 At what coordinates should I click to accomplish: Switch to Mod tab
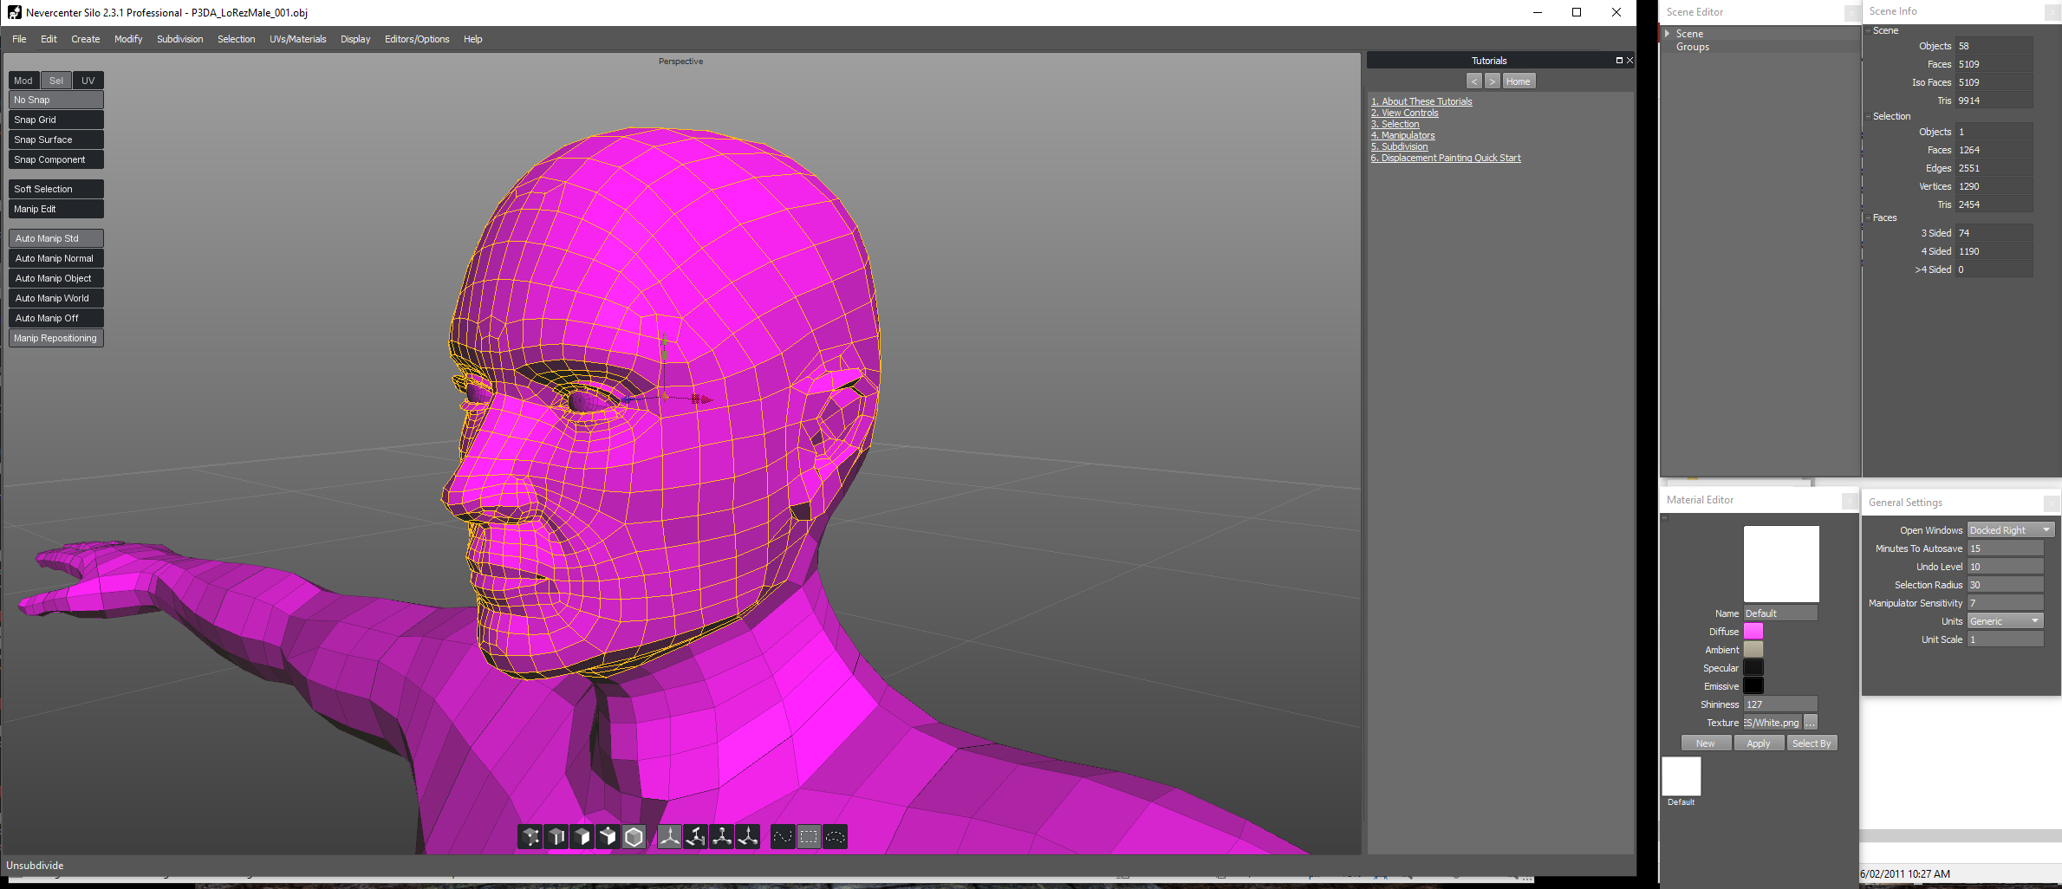(x=23, y=81)
